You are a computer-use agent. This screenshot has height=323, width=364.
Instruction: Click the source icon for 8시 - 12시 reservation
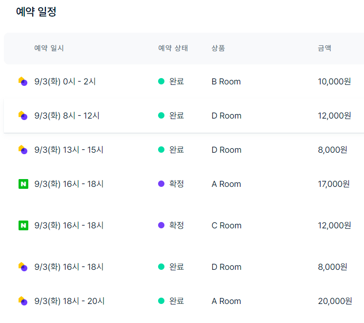[x=23, y=116]
